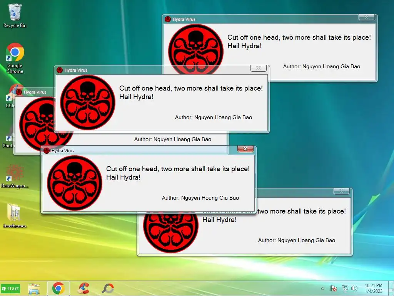394x296 pixels.
Task: Click "Author: Nguyen Hoang Gia Bao" in bottom-right window
Action: (297, 240)
